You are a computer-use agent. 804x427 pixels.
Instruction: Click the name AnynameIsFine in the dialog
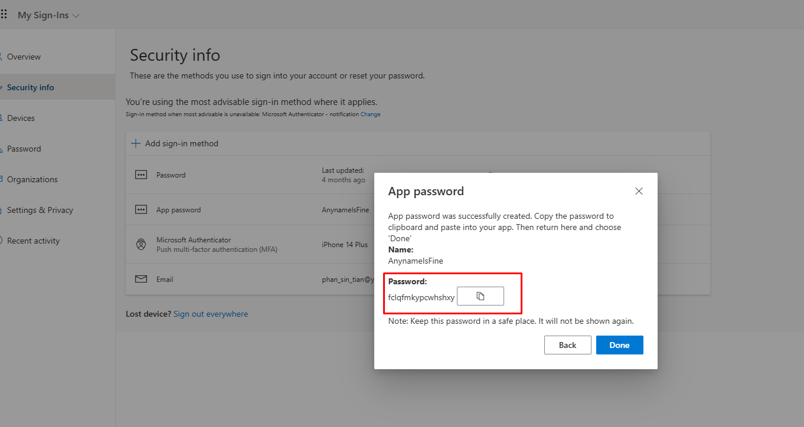click(416, 260)
